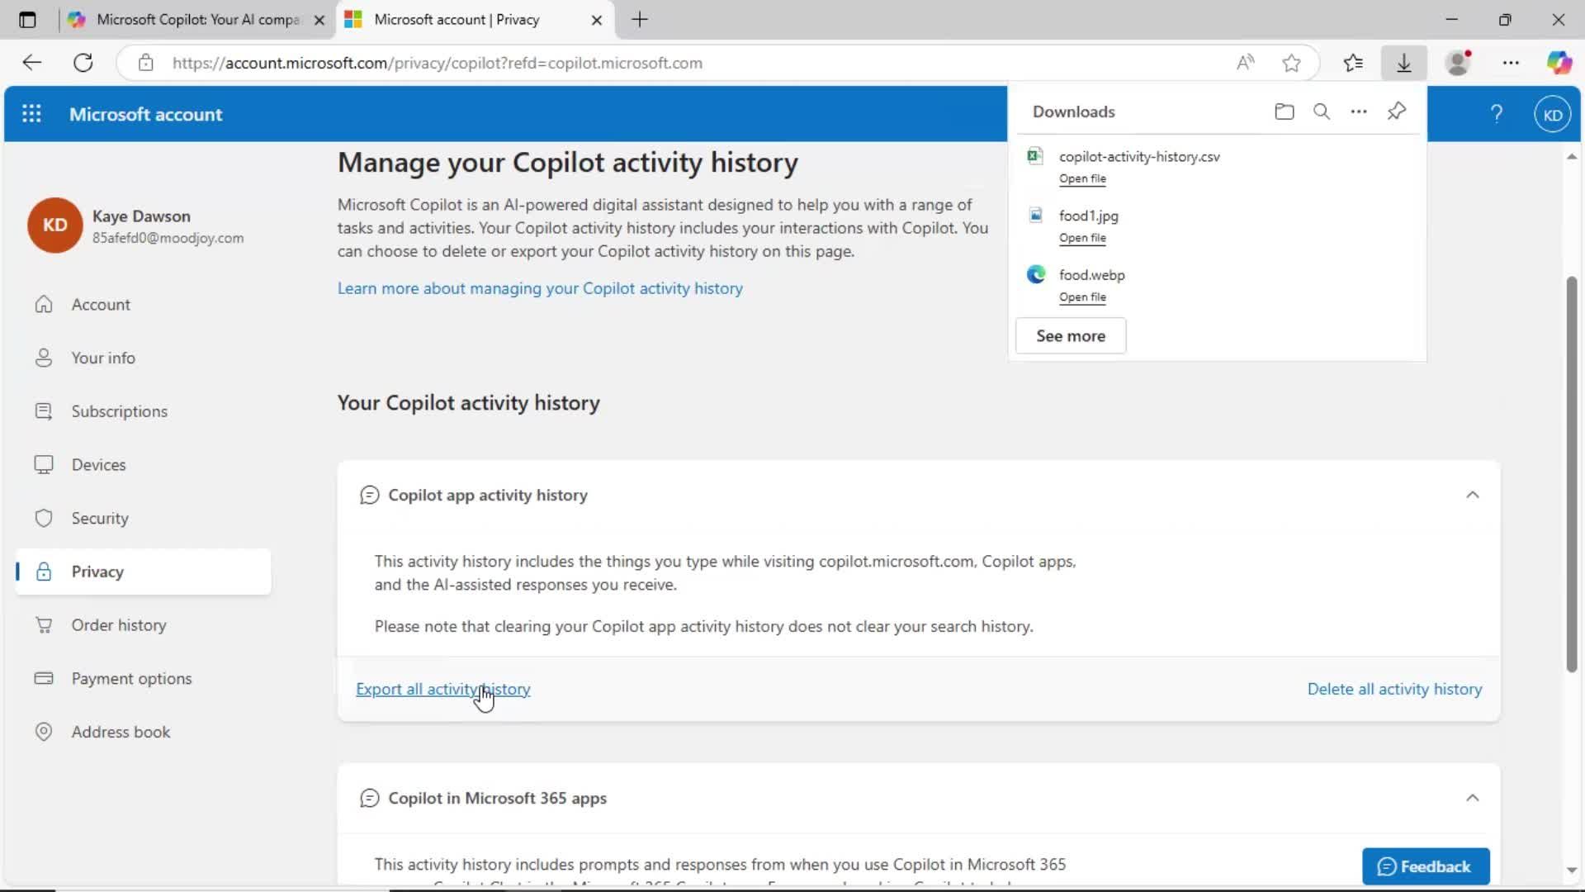View site information lock icon
This screenshot has height=892, width=1585.
pyautogui.click(x=146, y=63)
